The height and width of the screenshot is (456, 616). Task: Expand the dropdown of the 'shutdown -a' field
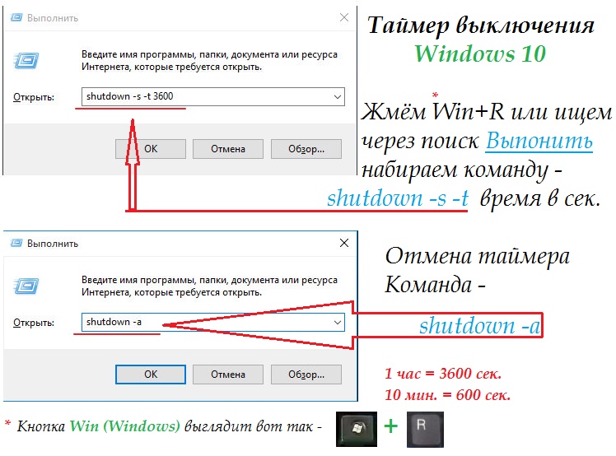[x=337, y=323]
